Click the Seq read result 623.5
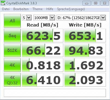The width and height of the screenshot is (110, 100). 43,36
